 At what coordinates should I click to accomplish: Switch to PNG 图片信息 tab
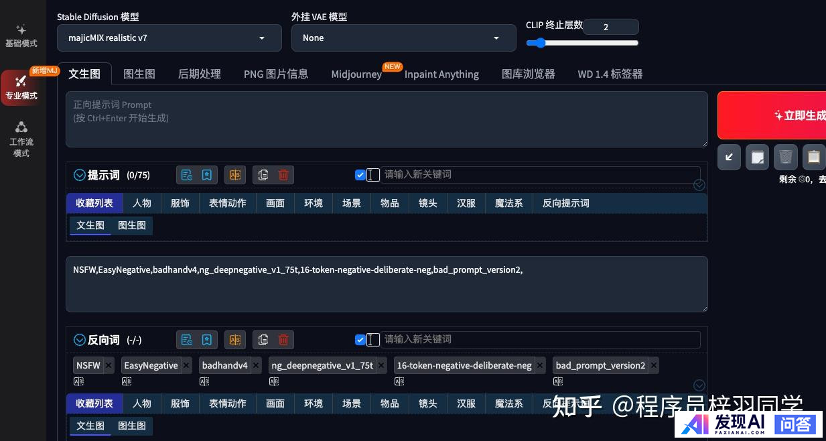tap(276, 74)
